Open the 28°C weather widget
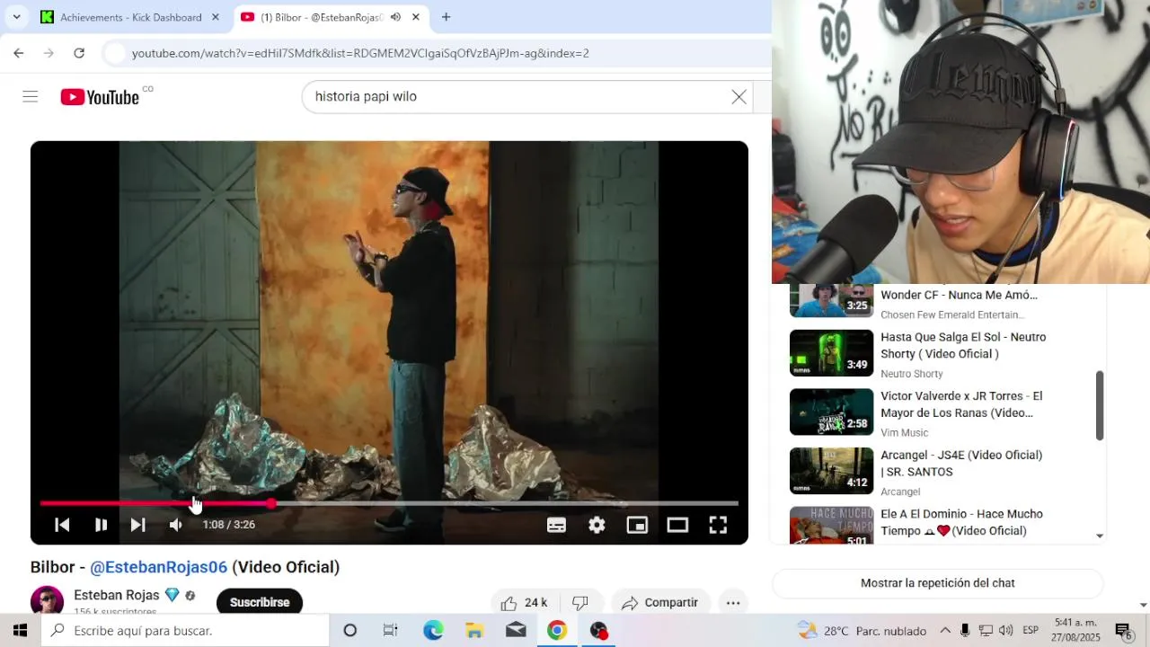Screen dimensions: 1150x647 click(x=862, y=631)
